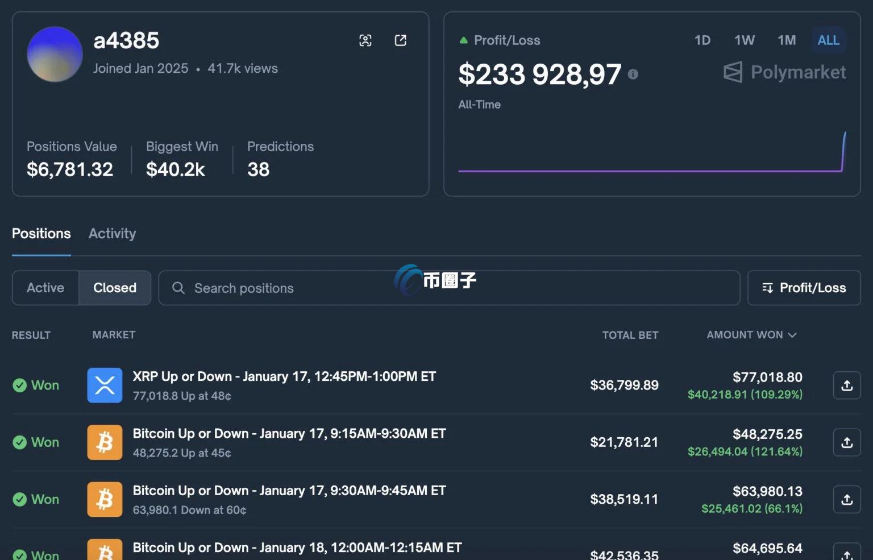873x560 pixels.
Task: Sort by the Amount Won column chevron
Action: click(792, 335)
